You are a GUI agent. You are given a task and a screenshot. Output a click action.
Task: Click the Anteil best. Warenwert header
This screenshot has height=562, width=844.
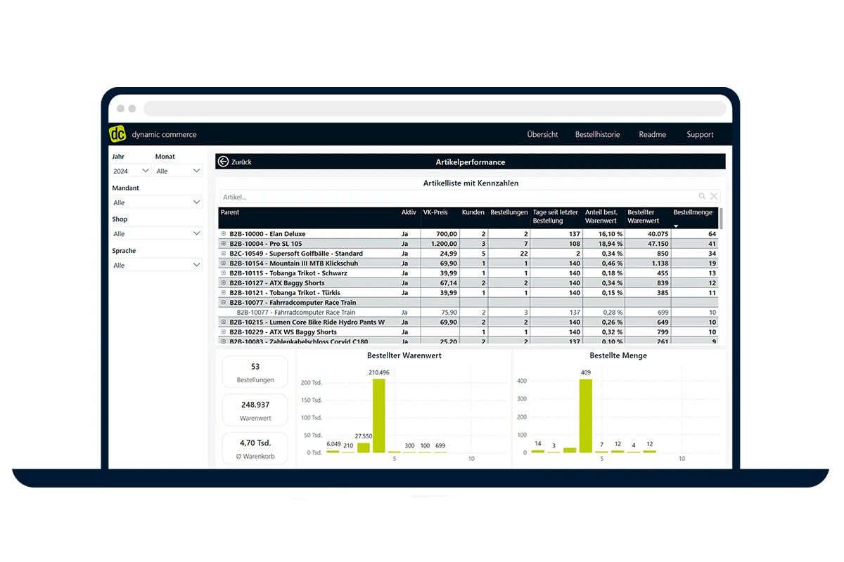[602, 216]
